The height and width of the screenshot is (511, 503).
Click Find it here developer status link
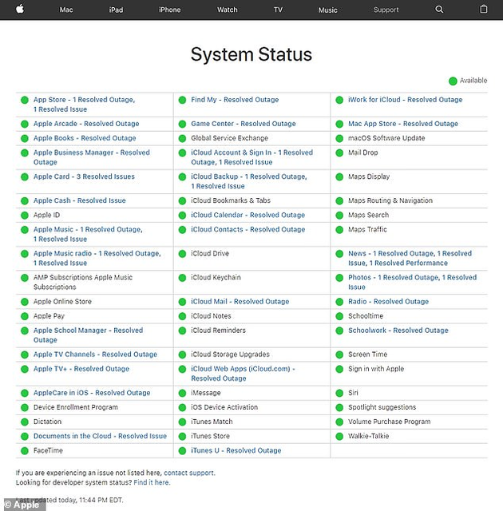pos(152,482)
